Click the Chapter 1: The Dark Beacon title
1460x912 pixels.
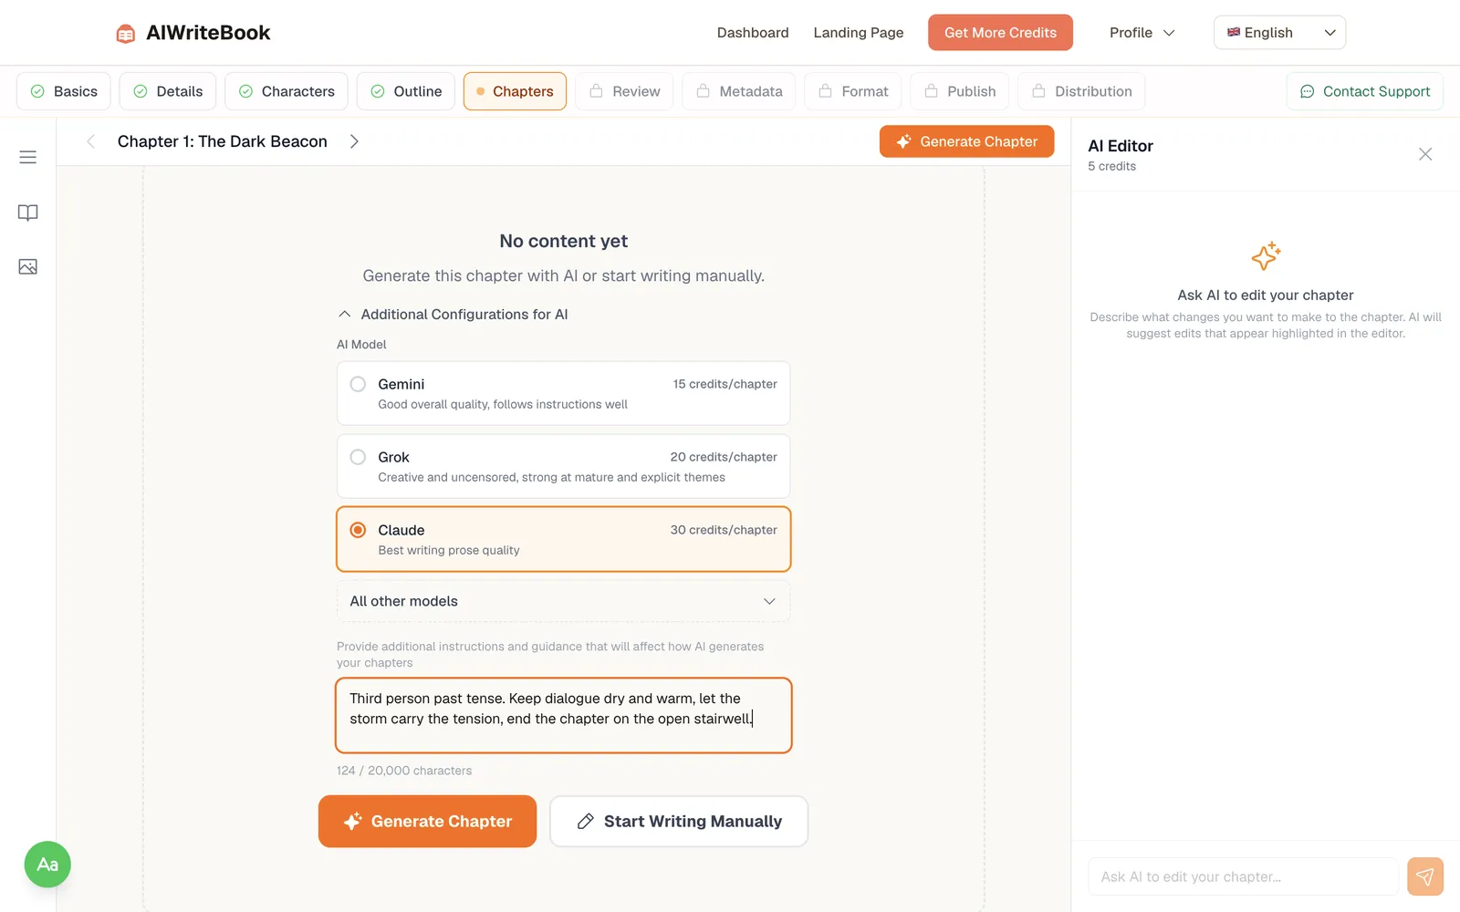(223, 141)
